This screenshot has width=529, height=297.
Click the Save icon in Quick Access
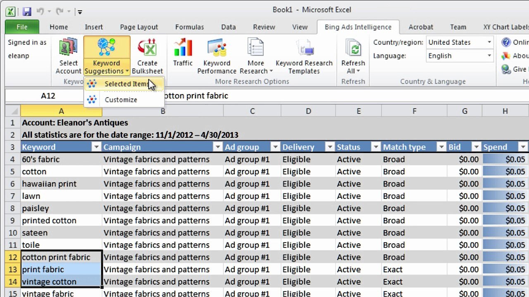27,12
